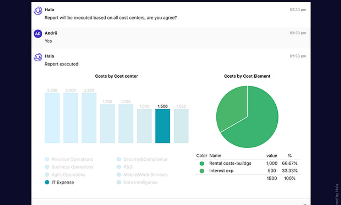
Task: Click the Name column header
Action: pyautogui.click(x=215, y=156)
